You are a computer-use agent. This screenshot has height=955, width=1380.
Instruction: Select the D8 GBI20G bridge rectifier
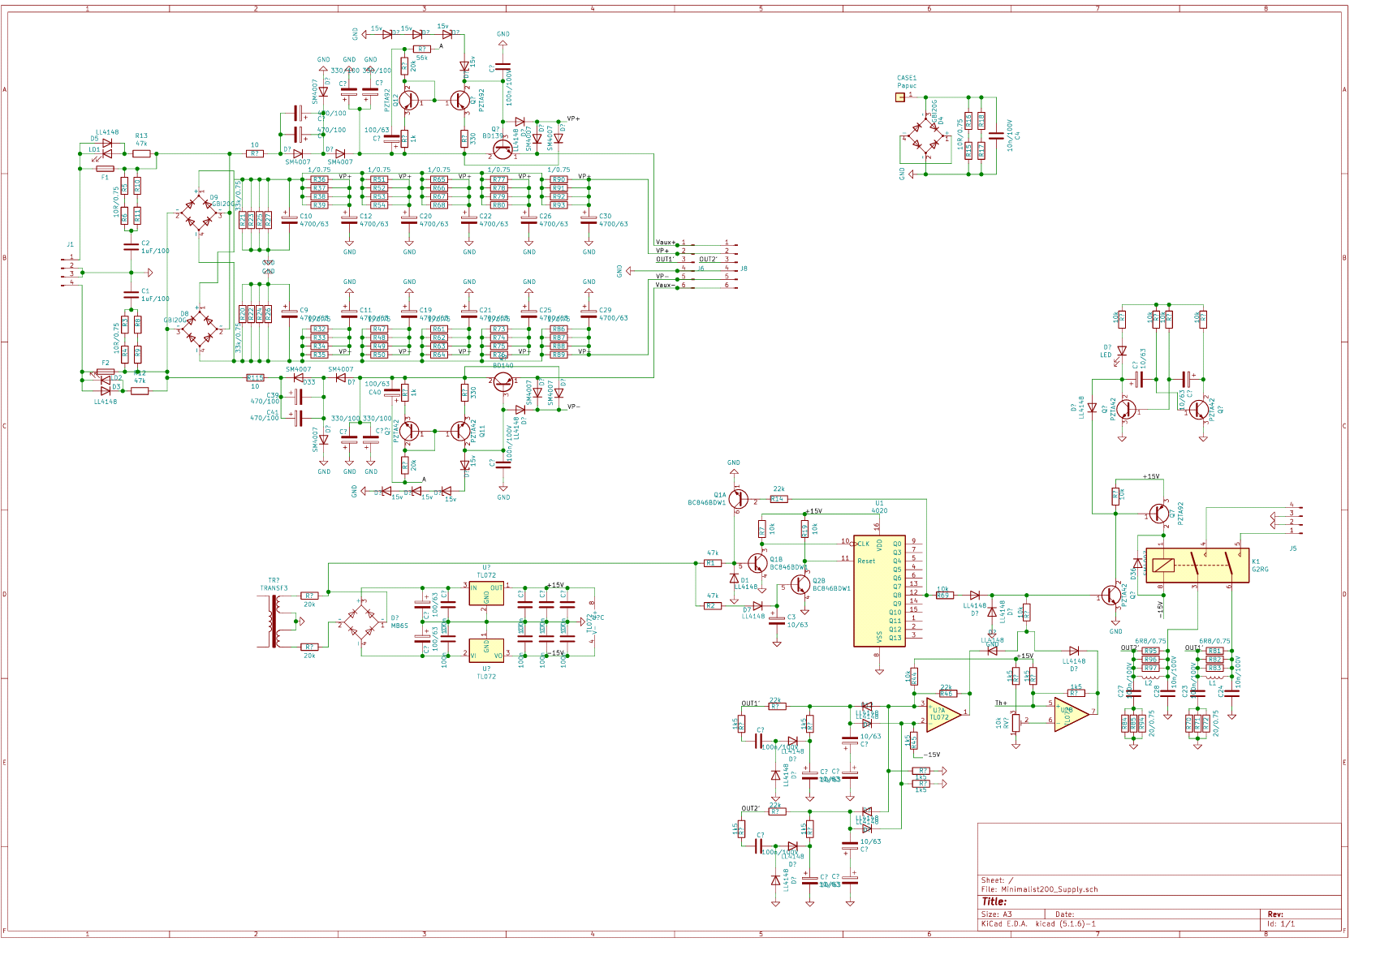click(199, 330)
